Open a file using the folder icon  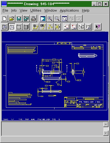point(12,19)
